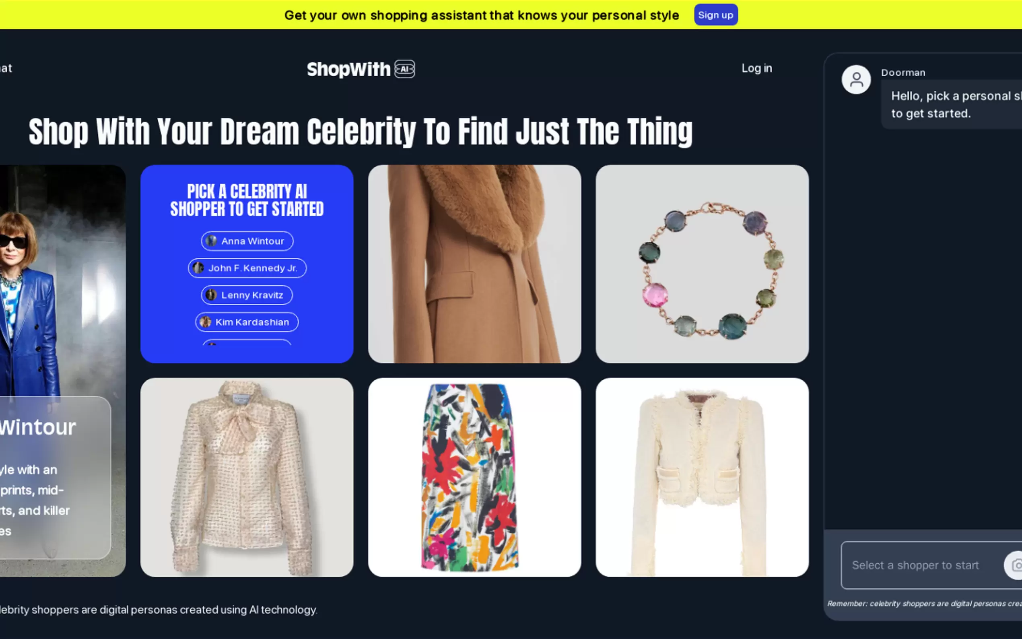
Task: Open the camel fur-collar coat thumbnail
Action: click(x=474, y=264)
